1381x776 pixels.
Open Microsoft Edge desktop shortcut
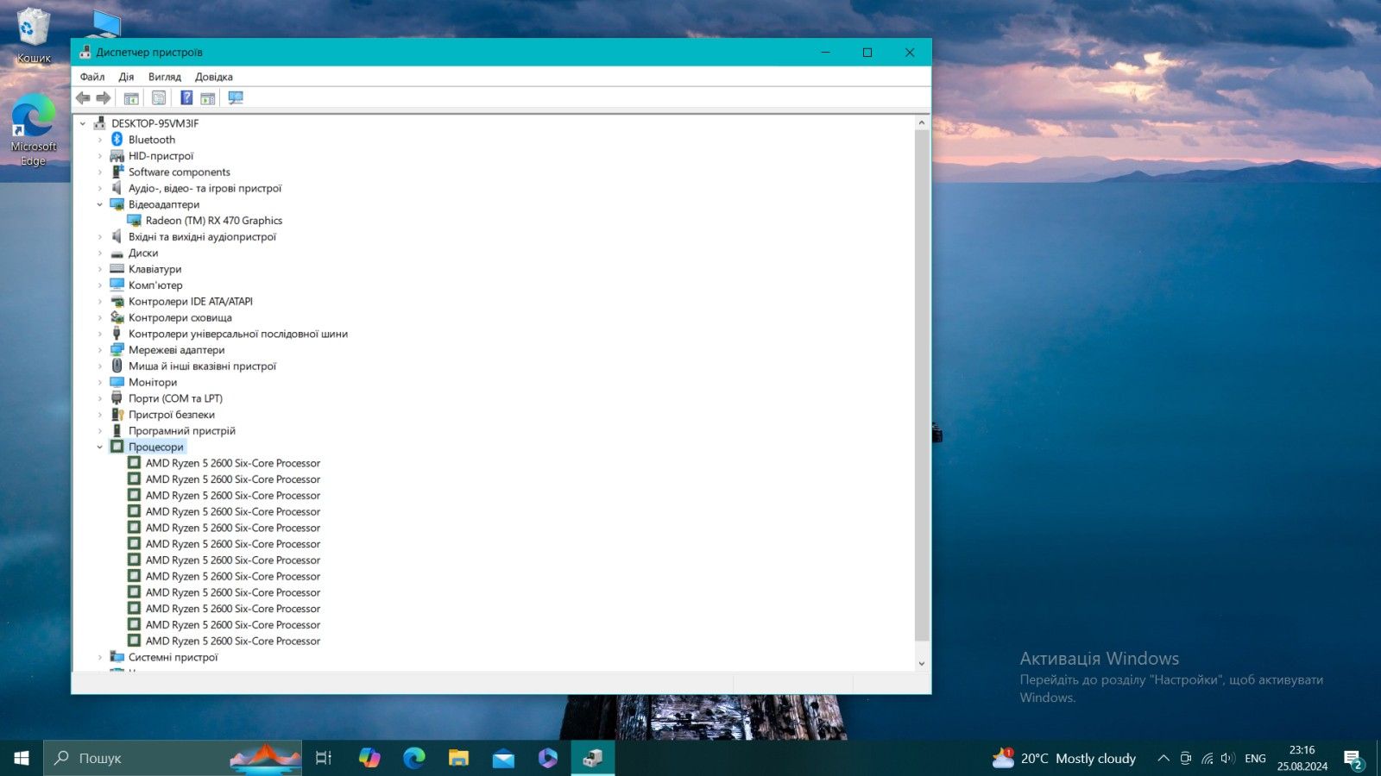click(34, 131)
